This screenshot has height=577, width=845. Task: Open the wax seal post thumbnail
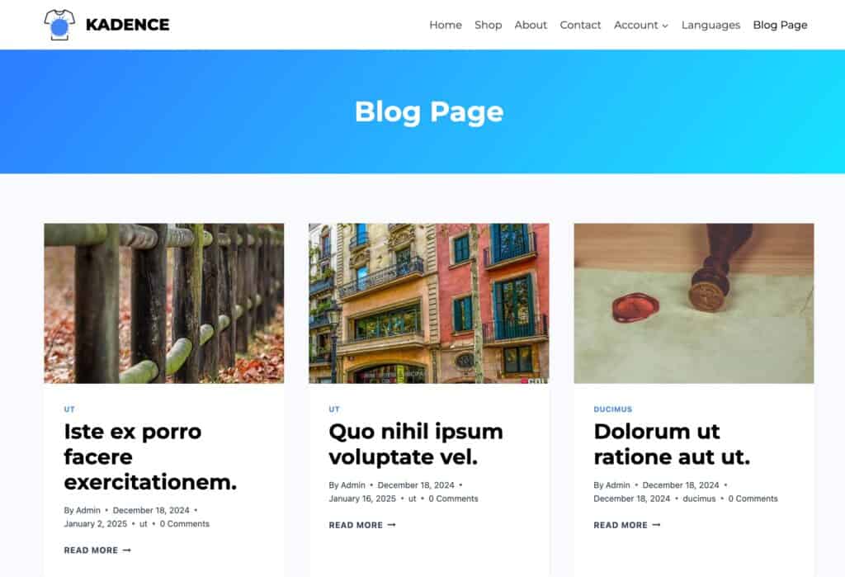point(693,303)
